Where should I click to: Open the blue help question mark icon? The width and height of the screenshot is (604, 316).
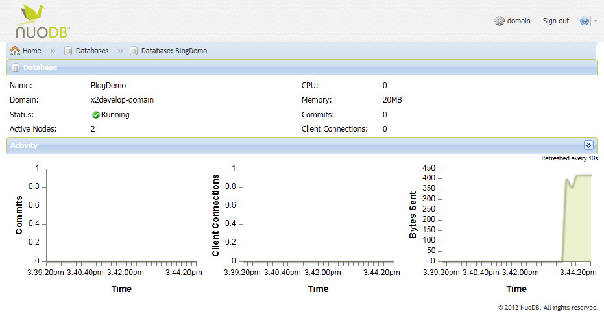click(x=584, y=21)
